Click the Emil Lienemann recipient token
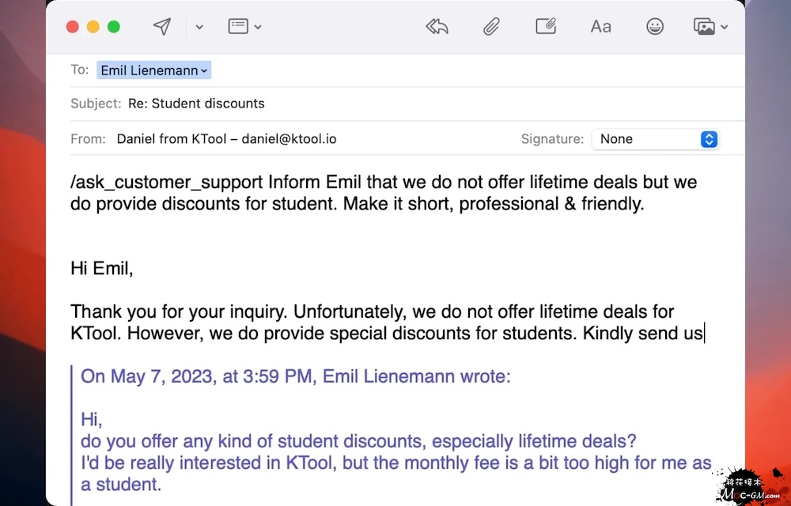 (153, 70)
